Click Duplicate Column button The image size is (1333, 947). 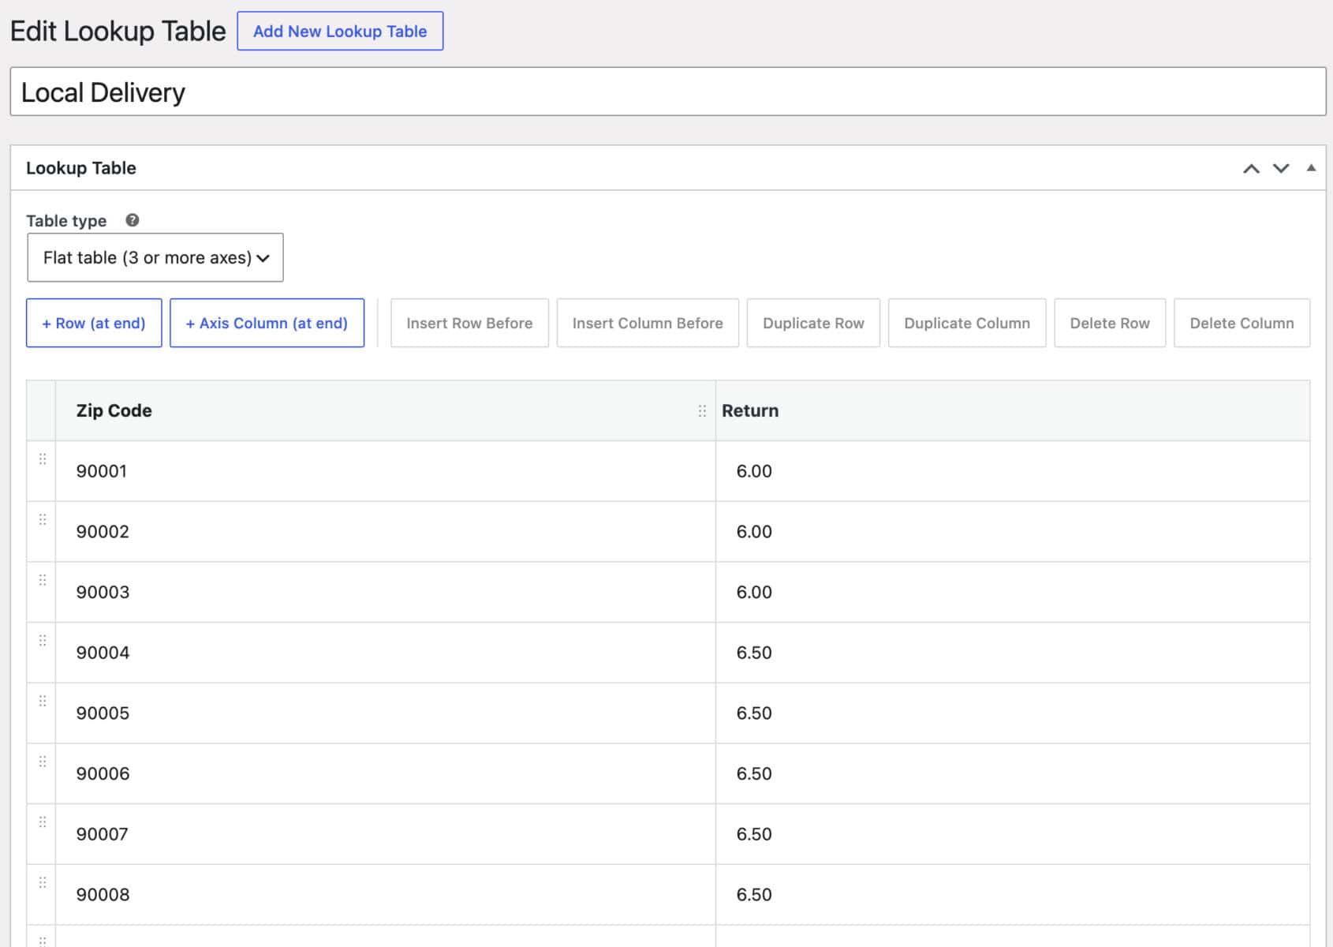pos(967,323)
